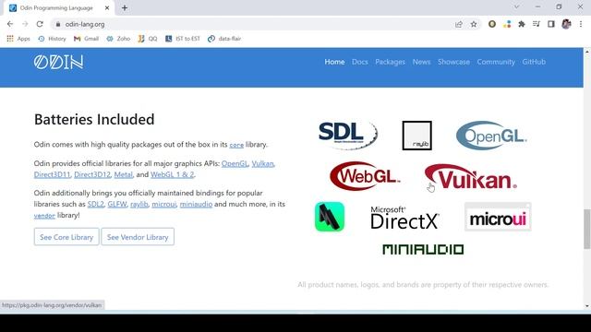591x332 pixels.
Task: Click the OpenGL logo
Action: (491, 136)
